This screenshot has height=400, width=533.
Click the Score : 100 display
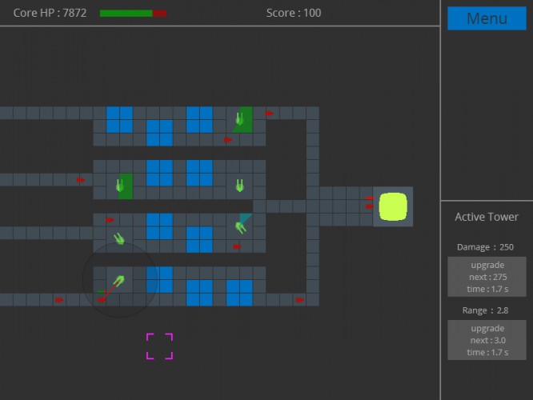[x=294, y=13]
